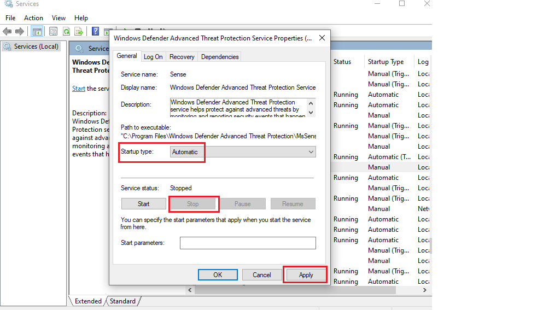Click the Start service button
Screen dimensions: 549x310
144,203
